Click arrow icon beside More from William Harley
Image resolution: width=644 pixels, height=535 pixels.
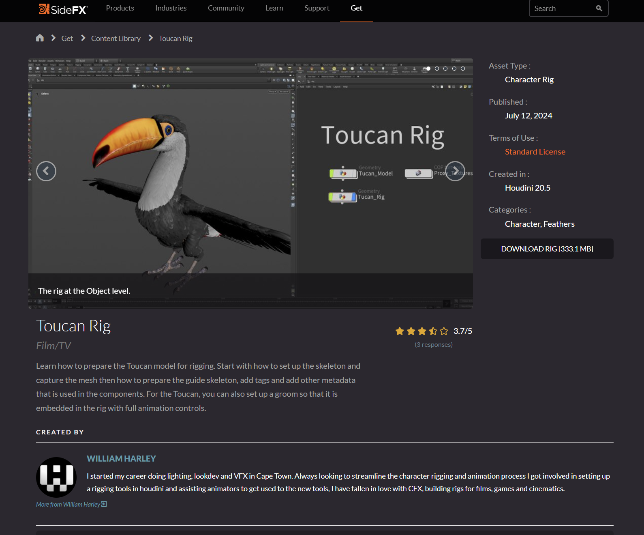(x=104, y=504)
